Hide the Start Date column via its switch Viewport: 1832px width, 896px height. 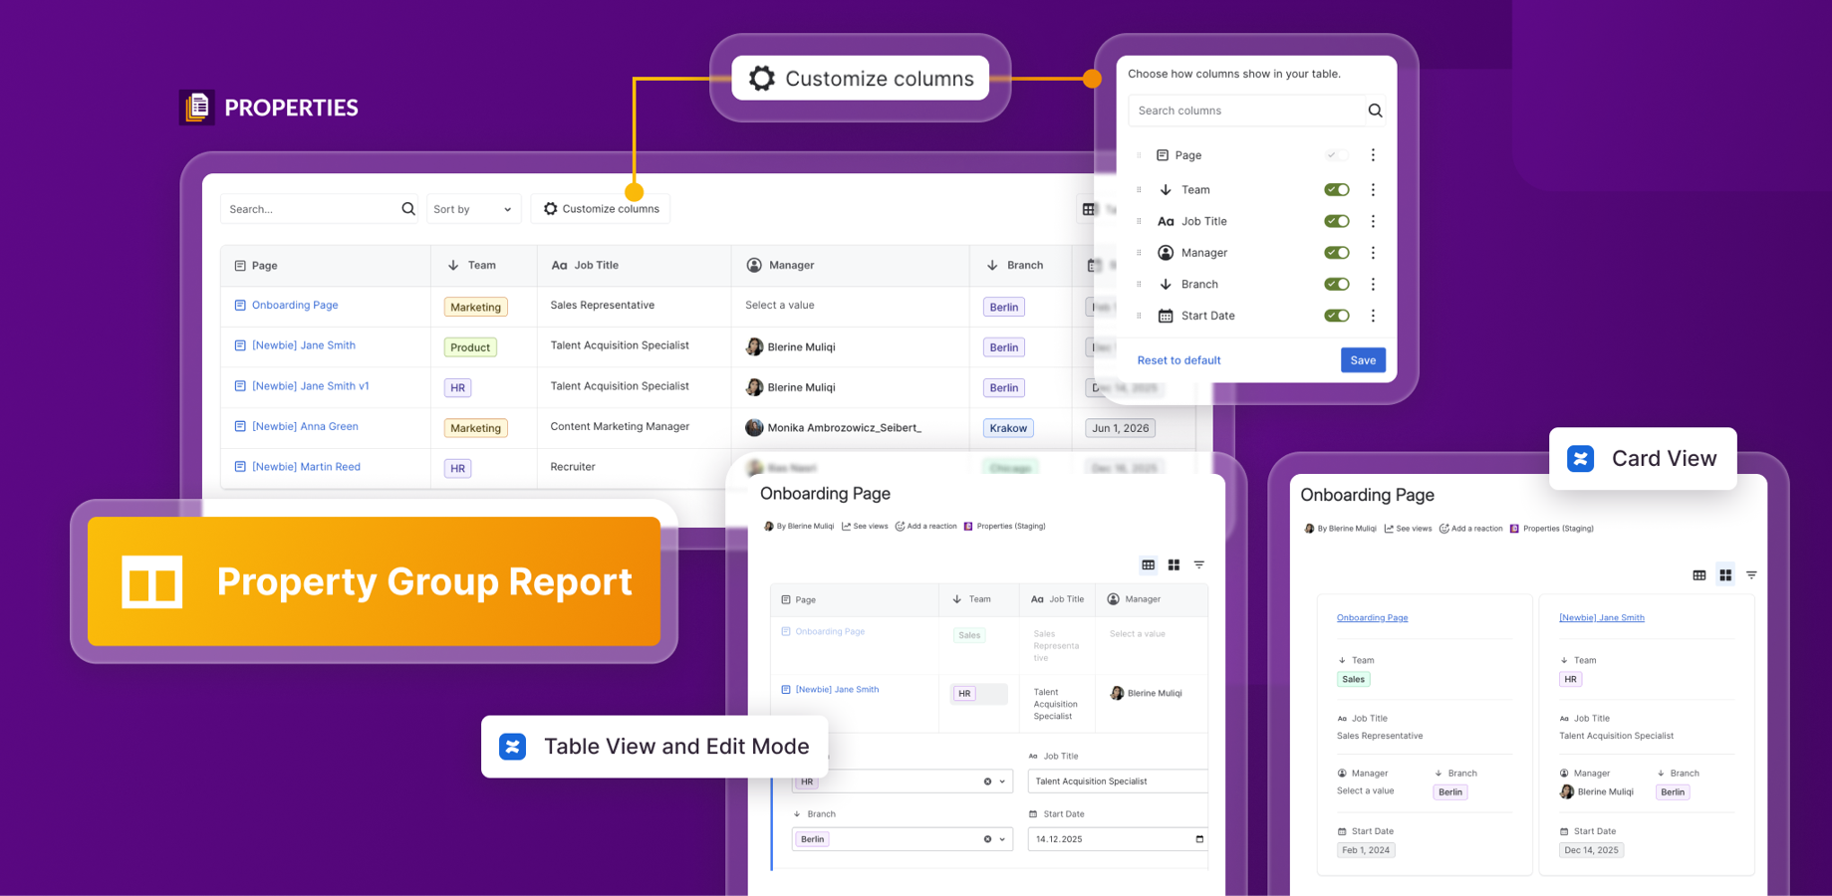pos(1337,316)
